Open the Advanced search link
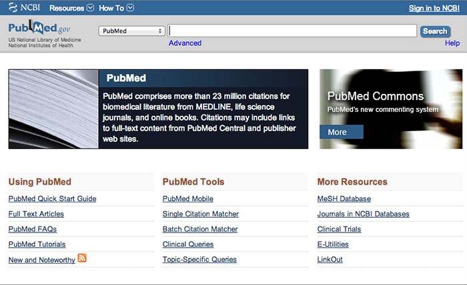This screenshot has height=285, width=467. click(x=185, y=43)
